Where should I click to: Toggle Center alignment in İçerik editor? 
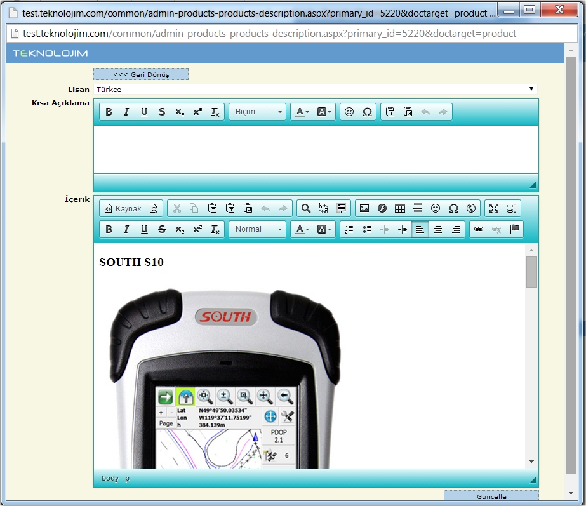438,229
